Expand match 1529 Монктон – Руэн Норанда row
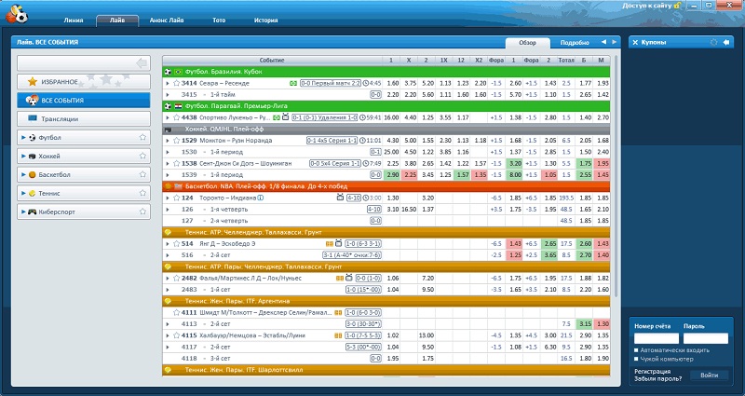The image size is (745, 396). [168, 140]
